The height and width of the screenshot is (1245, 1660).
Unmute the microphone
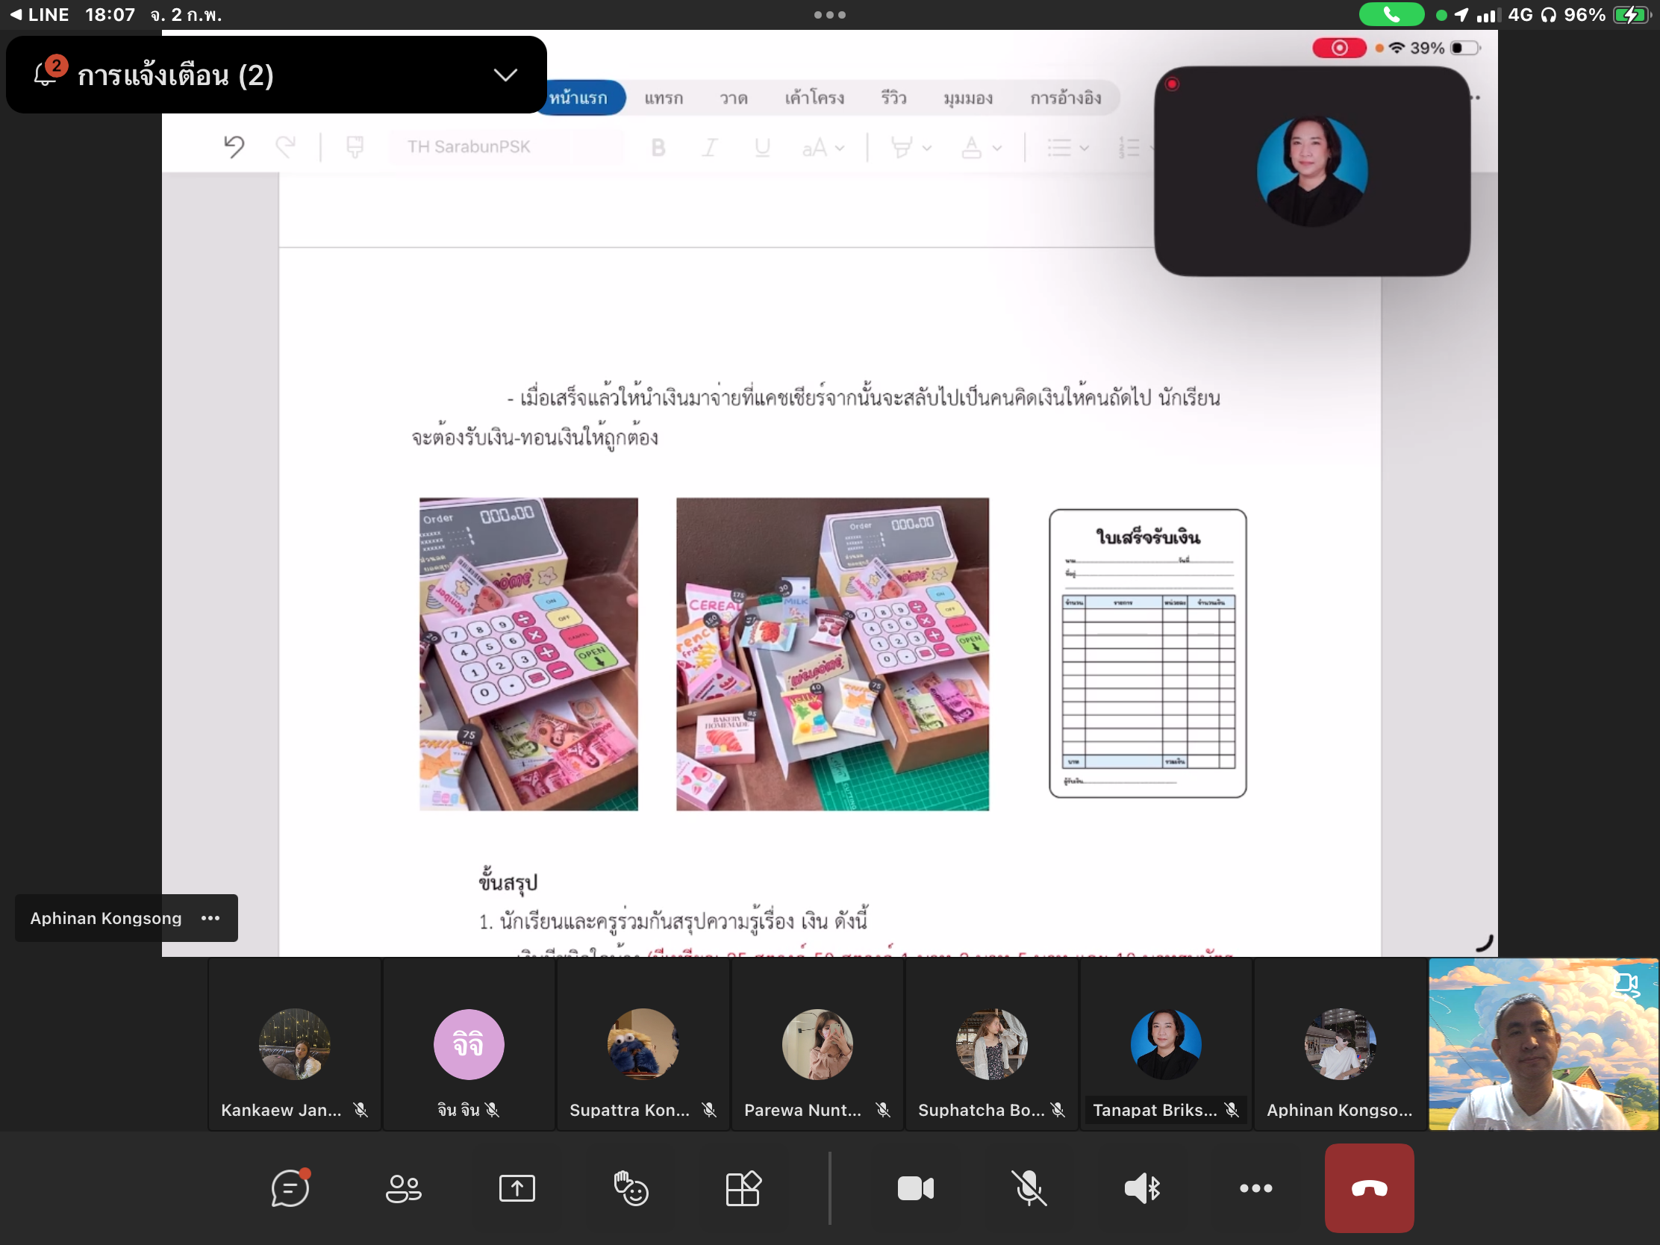[x=1029, y=1188]
